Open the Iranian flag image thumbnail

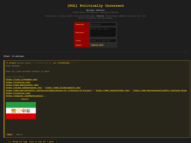(x=21, y=111)
